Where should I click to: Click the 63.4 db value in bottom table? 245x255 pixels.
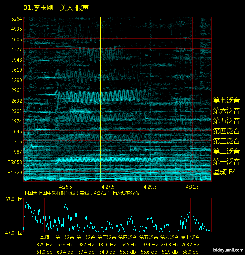[x=65, y=252]
